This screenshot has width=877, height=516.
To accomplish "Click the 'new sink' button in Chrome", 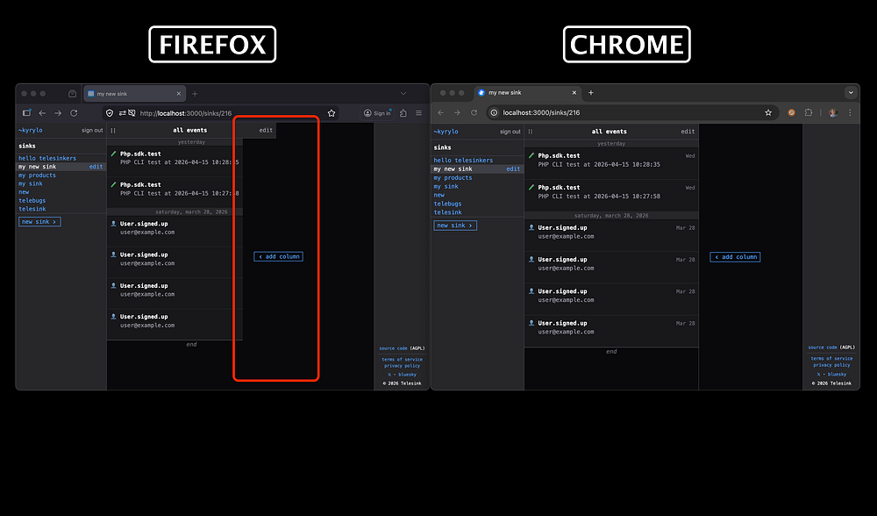I will [455, 226].
